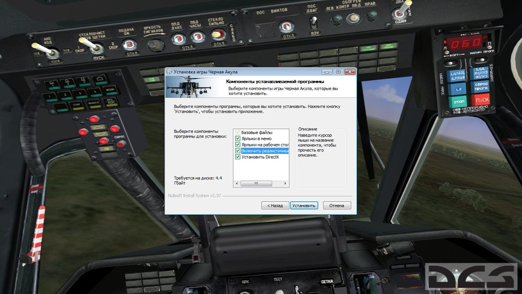Toggle the Включить реалистичные checkbox
Image resolution: width=522 pixels, height=294 pixels.
point(238,151)
